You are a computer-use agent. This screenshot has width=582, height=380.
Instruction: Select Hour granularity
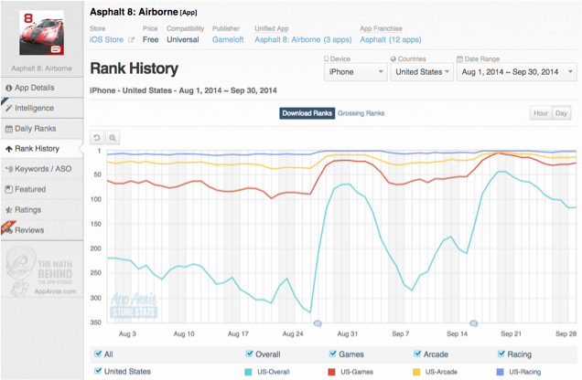[x=541, y=113]
